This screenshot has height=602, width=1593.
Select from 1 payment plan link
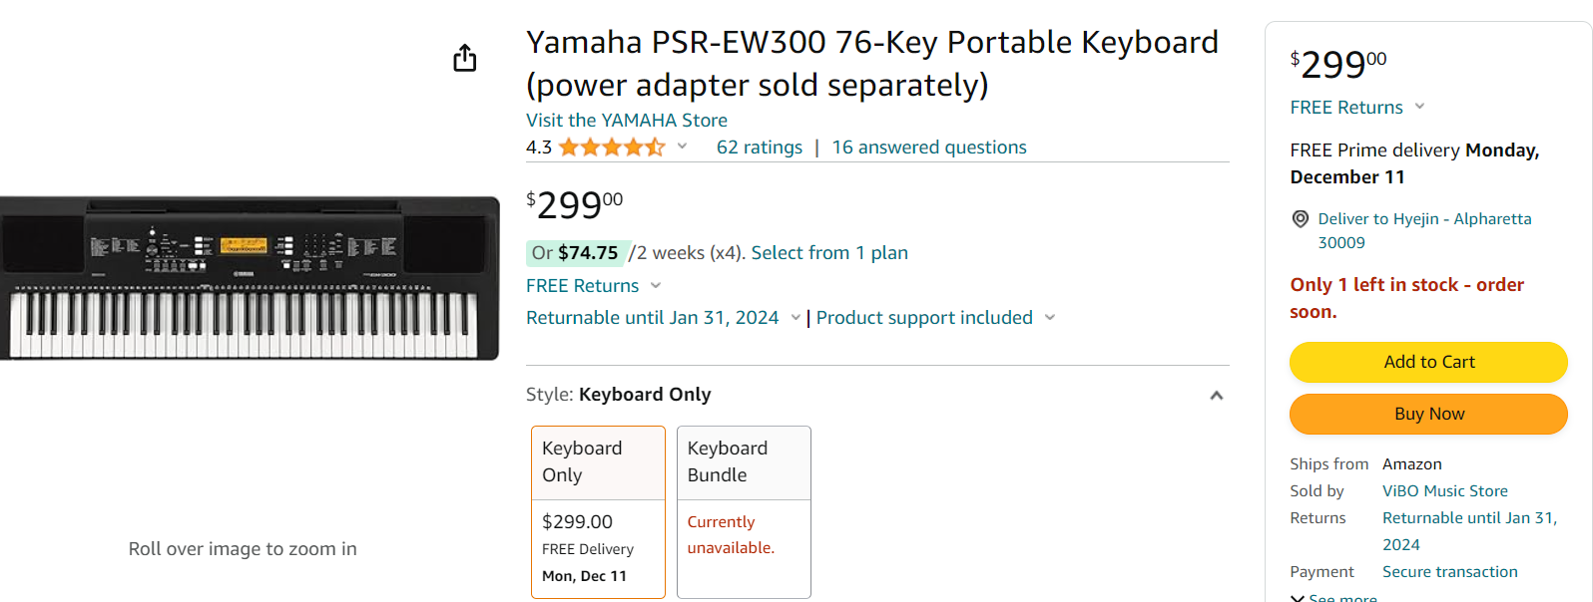(828, 253)
